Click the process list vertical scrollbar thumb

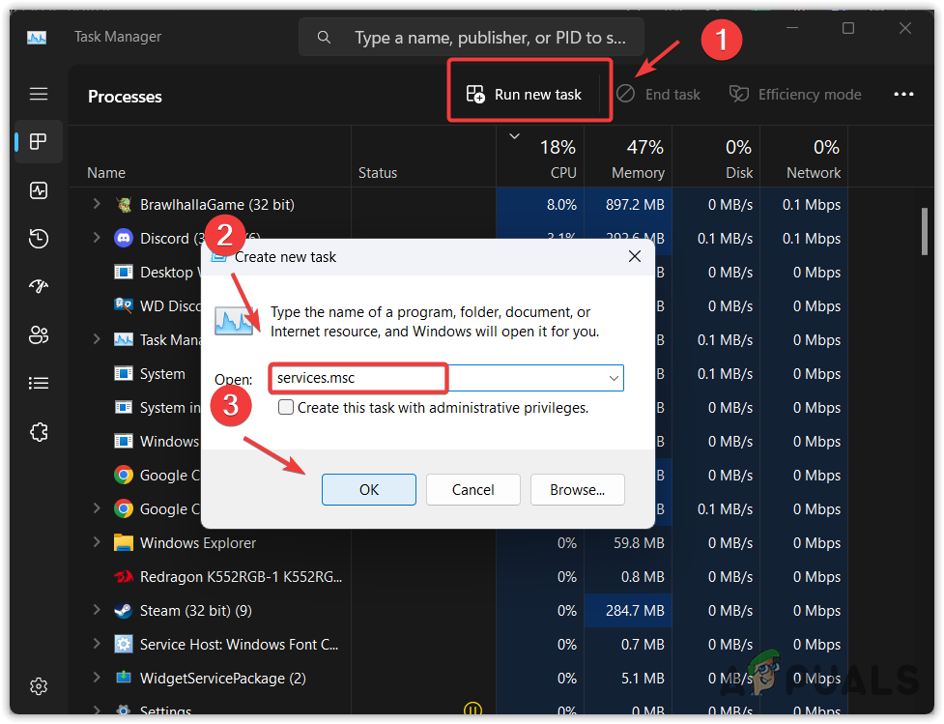coord(924,232)
